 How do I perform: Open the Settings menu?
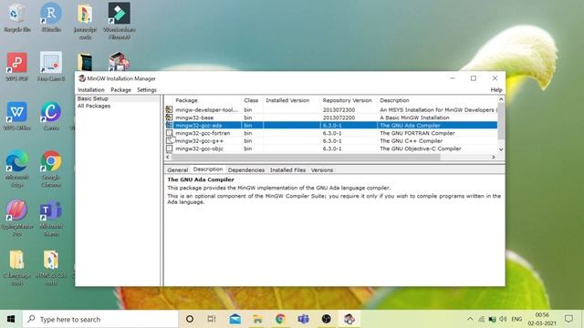[147, 90]
